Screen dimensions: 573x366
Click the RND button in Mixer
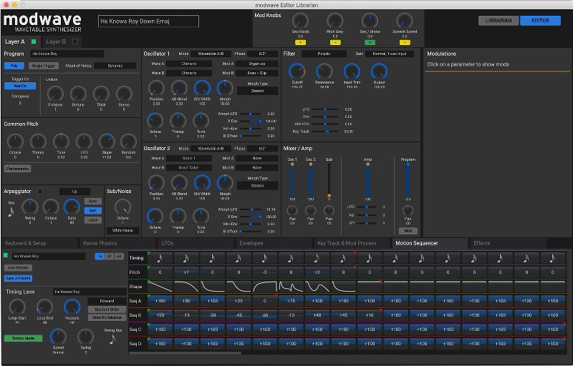[x=408, y=231]
